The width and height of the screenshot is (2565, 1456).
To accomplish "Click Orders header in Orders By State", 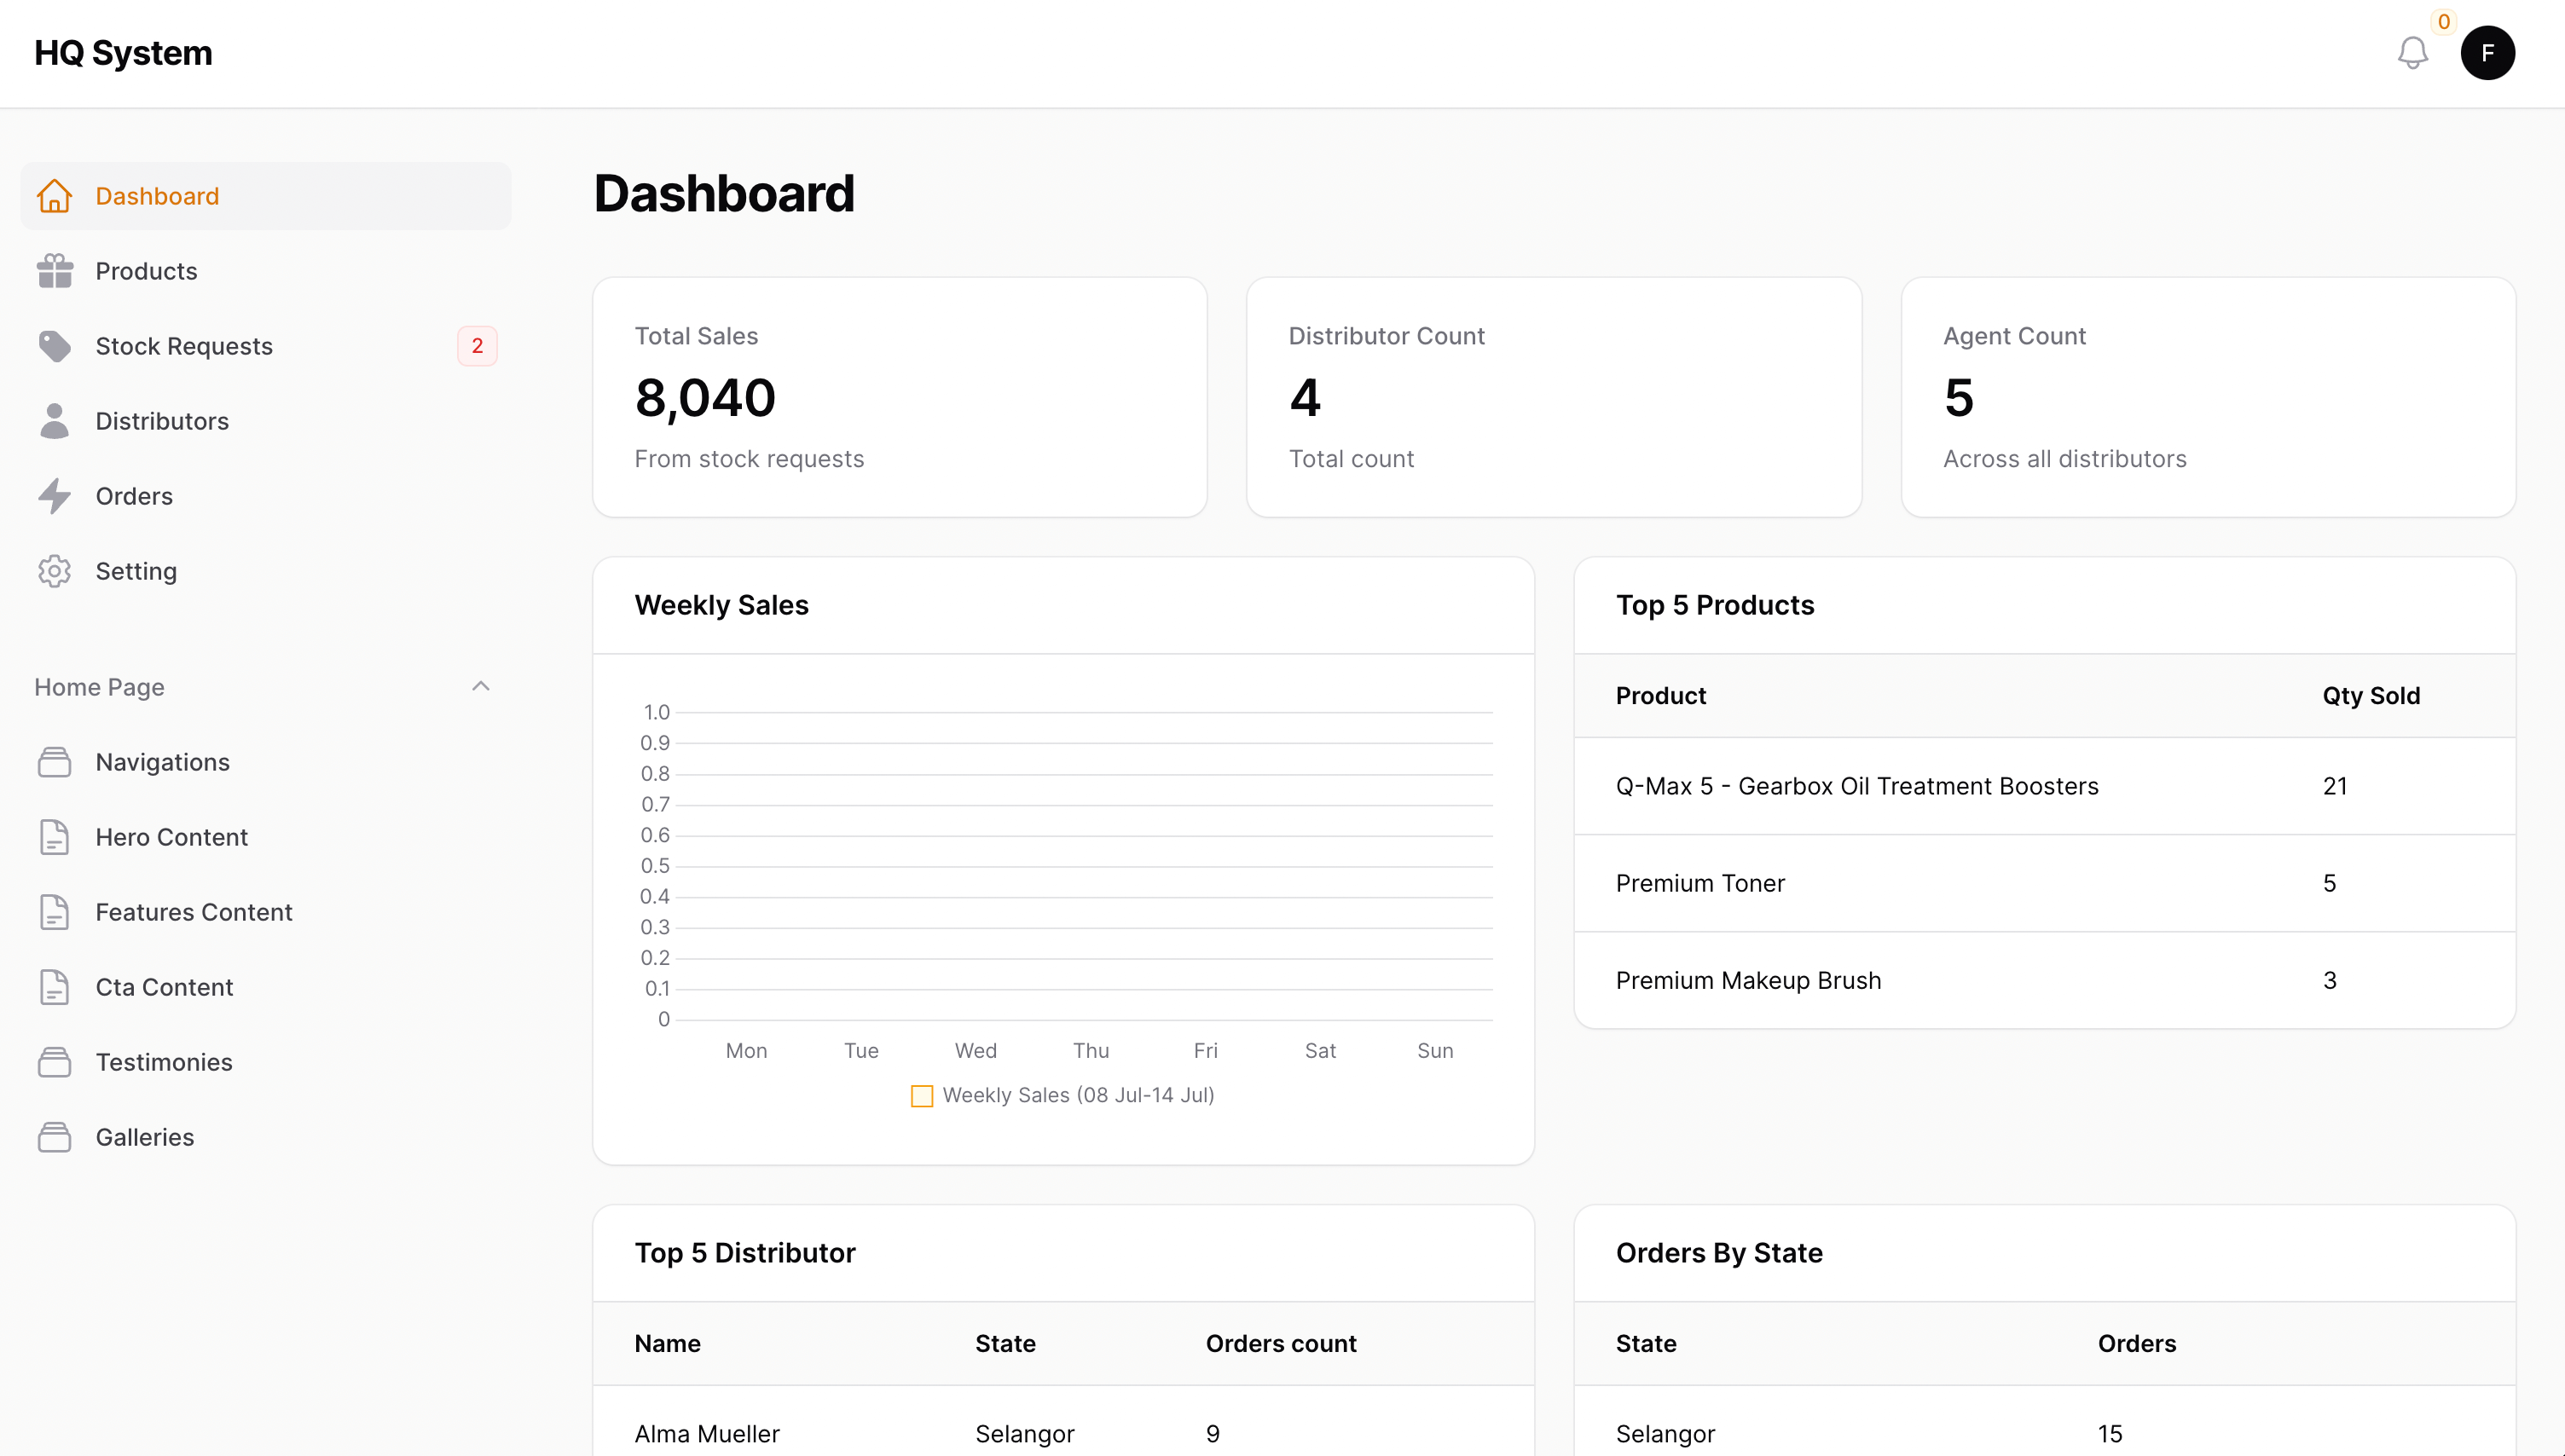I will point(2137,1344).
